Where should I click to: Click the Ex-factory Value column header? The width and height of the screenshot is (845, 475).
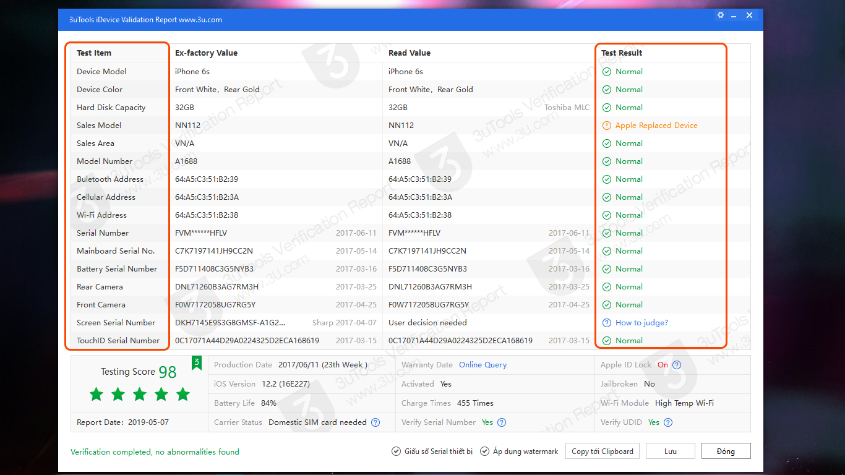click(206, 53)
